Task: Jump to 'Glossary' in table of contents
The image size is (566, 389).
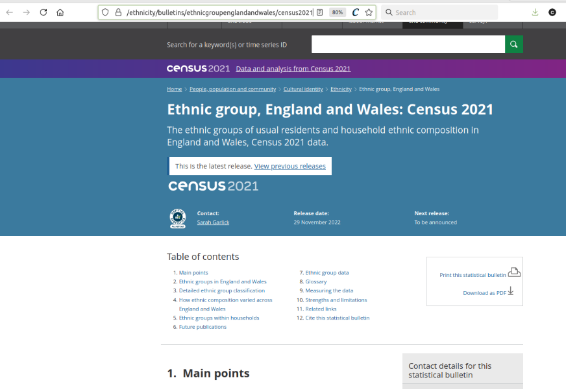Action: point(316,282)
